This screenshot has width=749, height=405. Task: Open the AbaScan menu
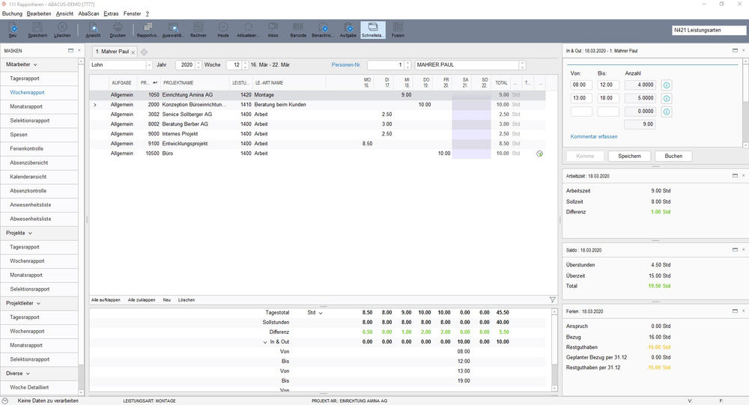(x=88, y=14)
